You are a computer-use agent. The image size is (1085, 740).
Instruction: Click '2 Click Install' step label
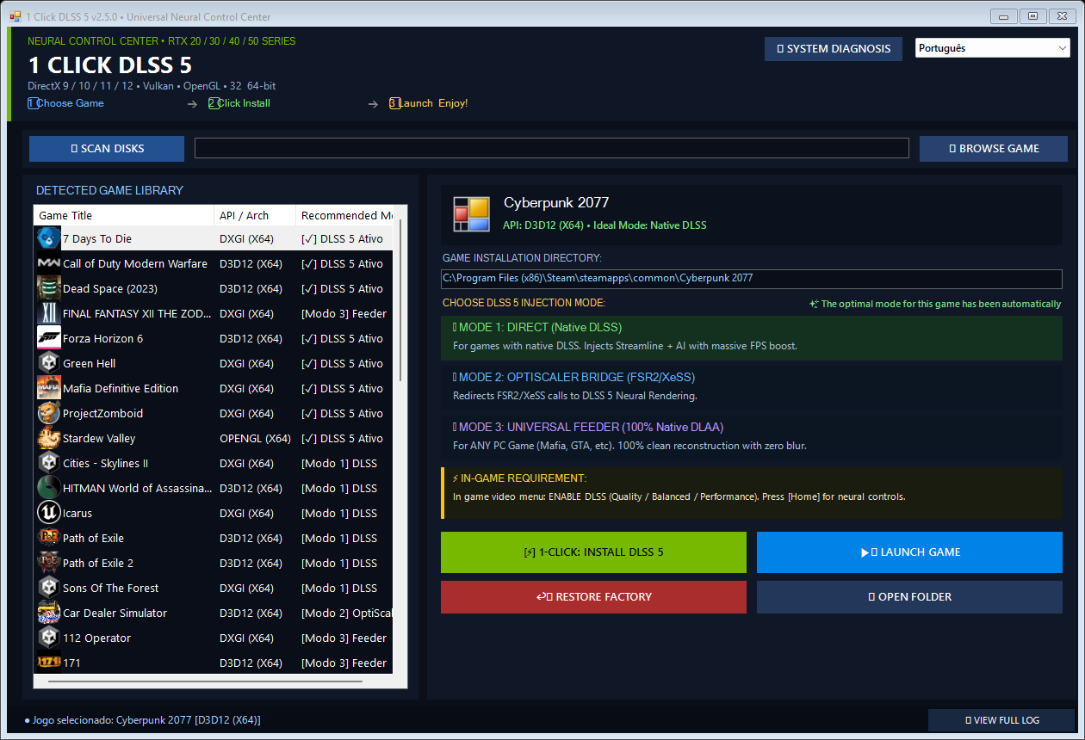pos(239,103)
